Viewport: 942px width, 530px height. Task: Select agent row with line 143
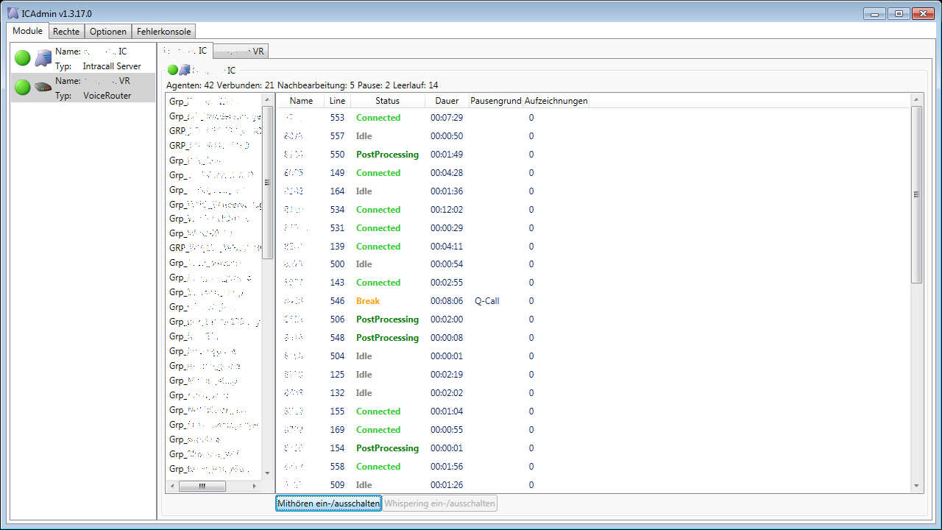point(594,283)
